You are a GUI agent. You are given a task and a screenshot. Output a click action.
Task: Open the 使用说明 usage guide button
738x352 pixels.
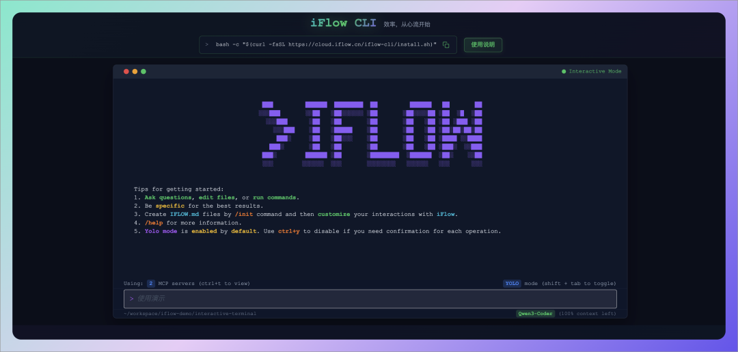pyautogui.click(x=483, y=44)
